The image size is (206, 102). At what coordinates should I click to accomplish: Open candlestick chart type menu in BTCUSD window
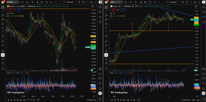click(32, 2)
